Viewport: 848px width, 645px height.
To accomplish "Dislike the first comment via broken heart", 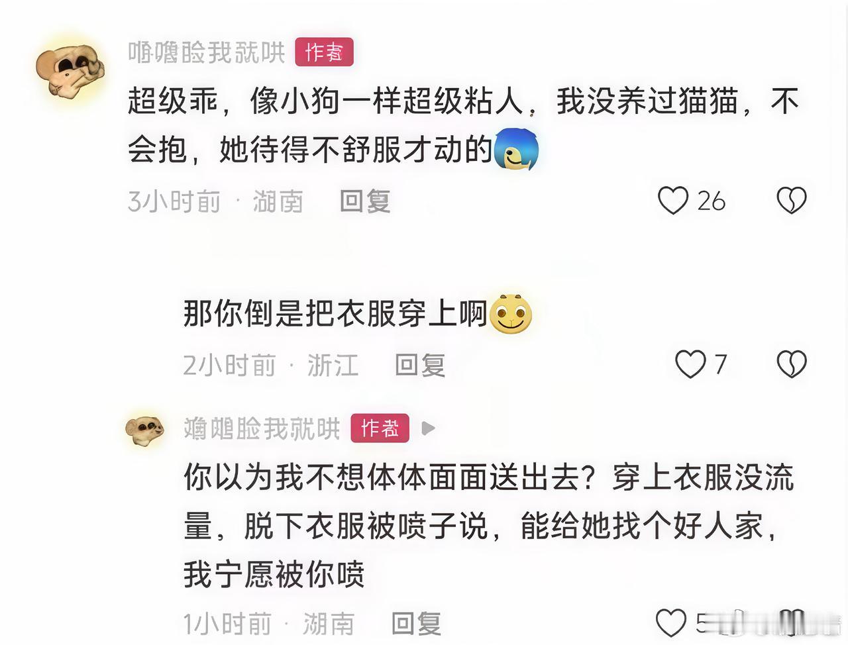I will pos(791,200).
